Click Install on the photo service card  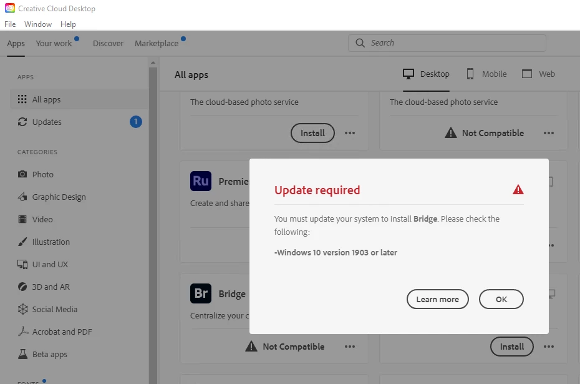coord(312,133)
